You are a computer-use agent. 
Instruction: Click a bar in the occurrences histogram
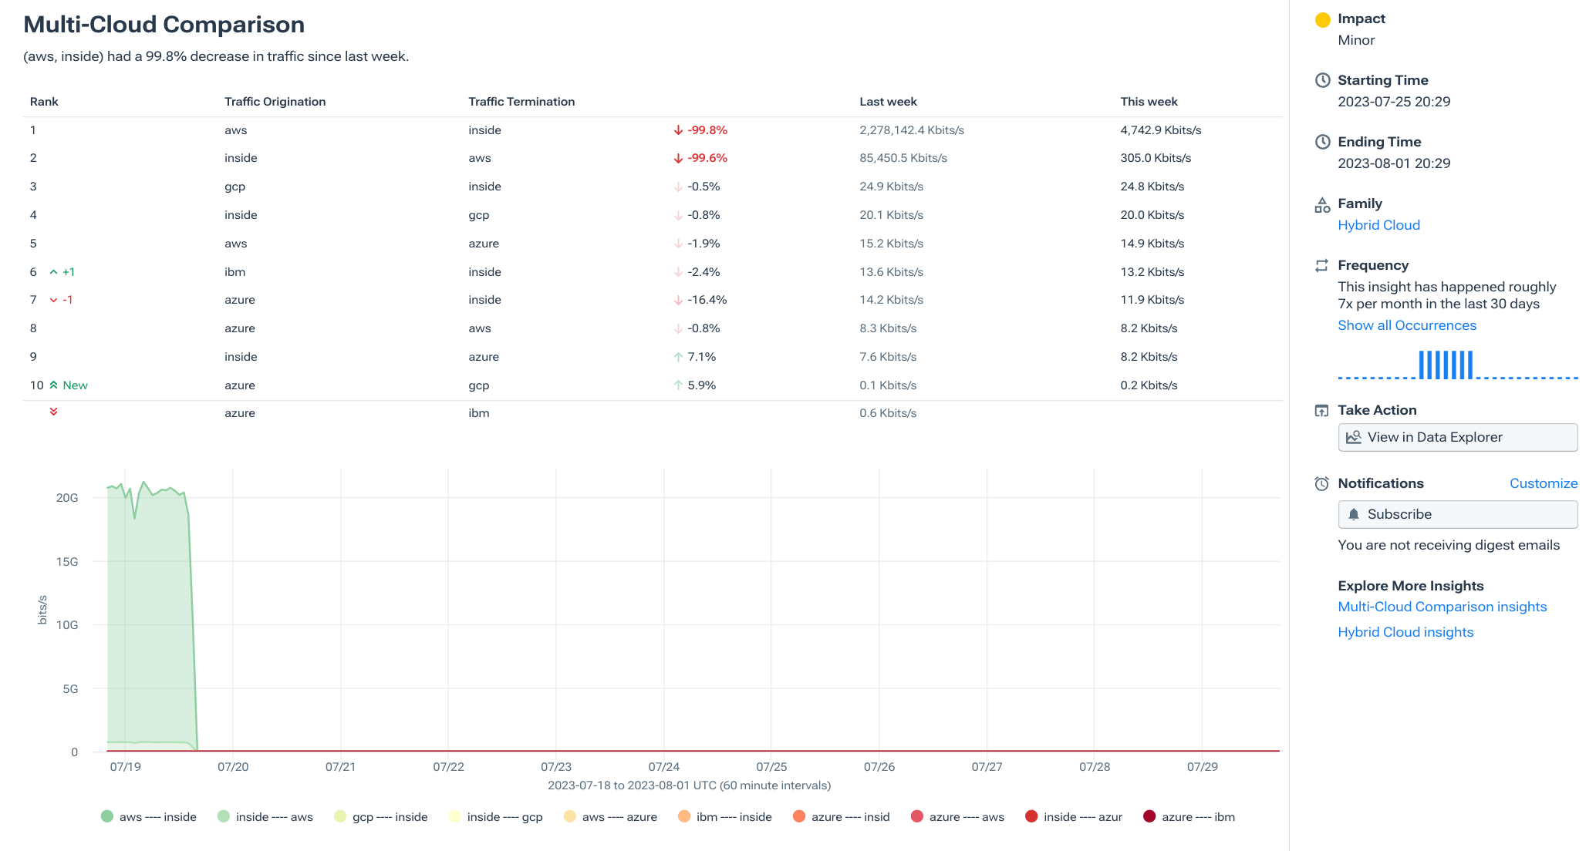[1445, 365]
